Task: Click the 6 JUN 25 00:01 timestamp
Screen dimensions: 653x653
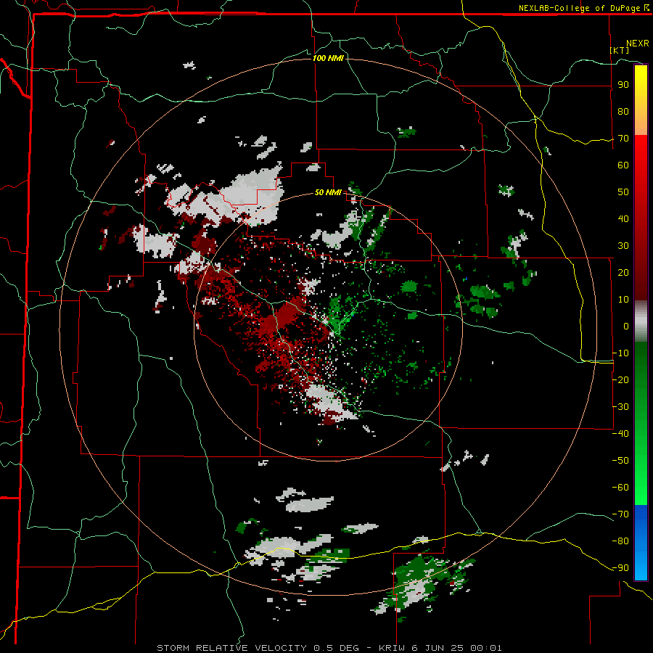Action: (456, 648)
